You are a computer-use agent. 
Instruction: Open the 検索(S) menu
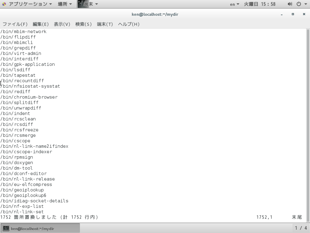[x=84, y=24]
